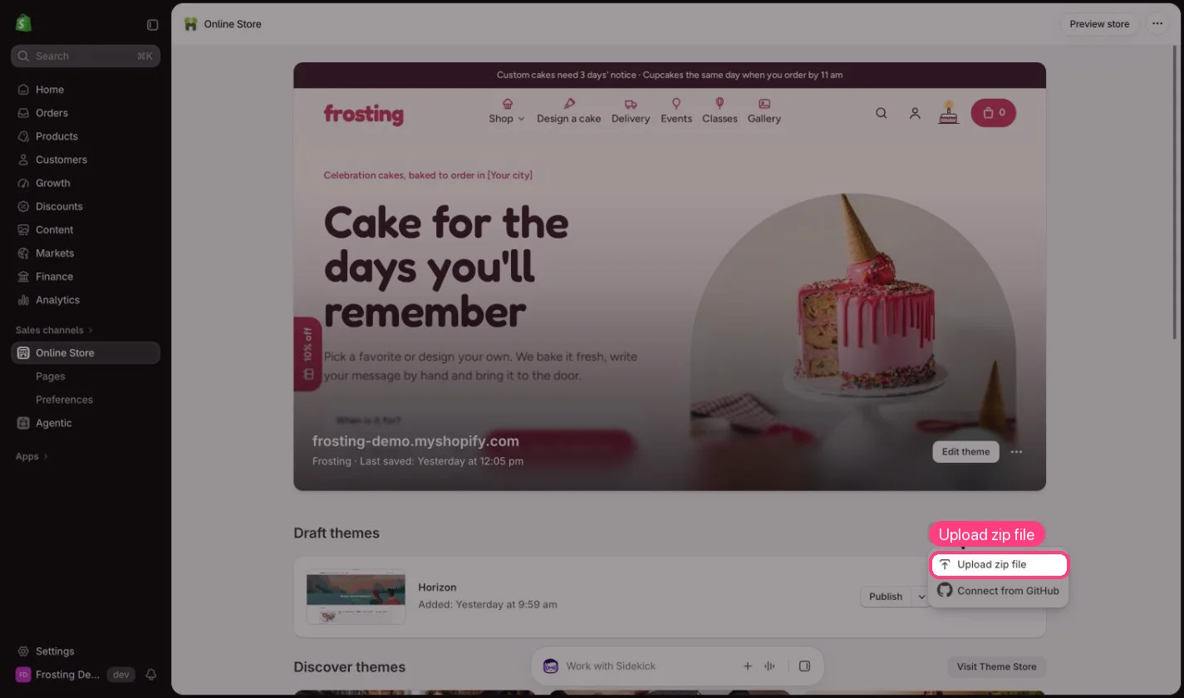Click the Analytics bar chart icon

[x=23, y=300]
